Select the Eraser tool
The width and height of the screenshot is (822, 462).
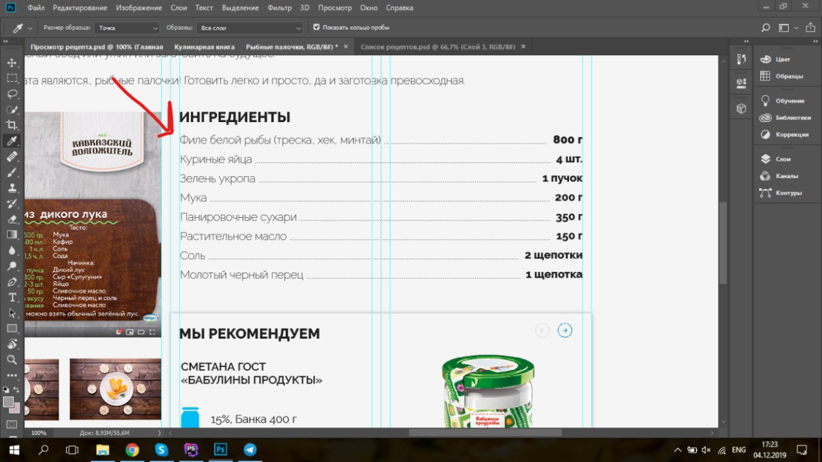(12, 219)
